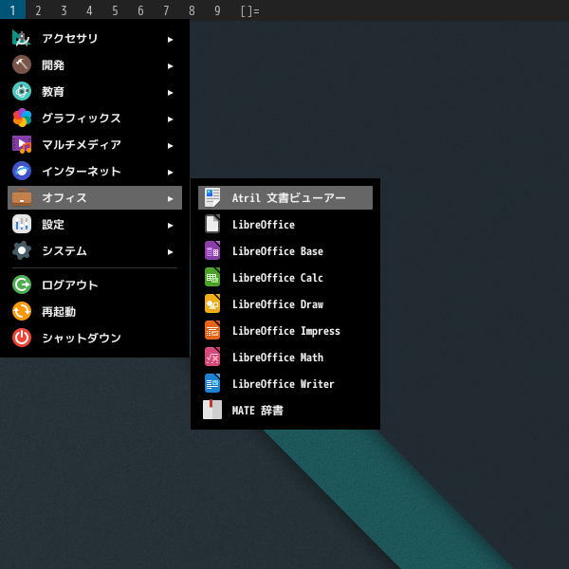Switch to workspace tag 9
Screen dimensions: 569x569
217,9
